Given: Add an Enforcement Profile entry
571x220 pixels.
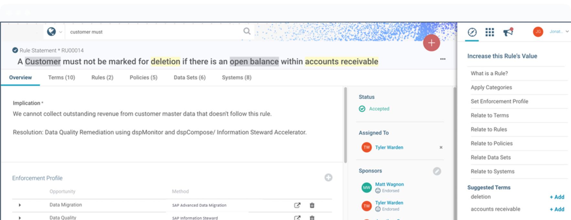Looking at the screenshot, I should (x=328, y=178).
